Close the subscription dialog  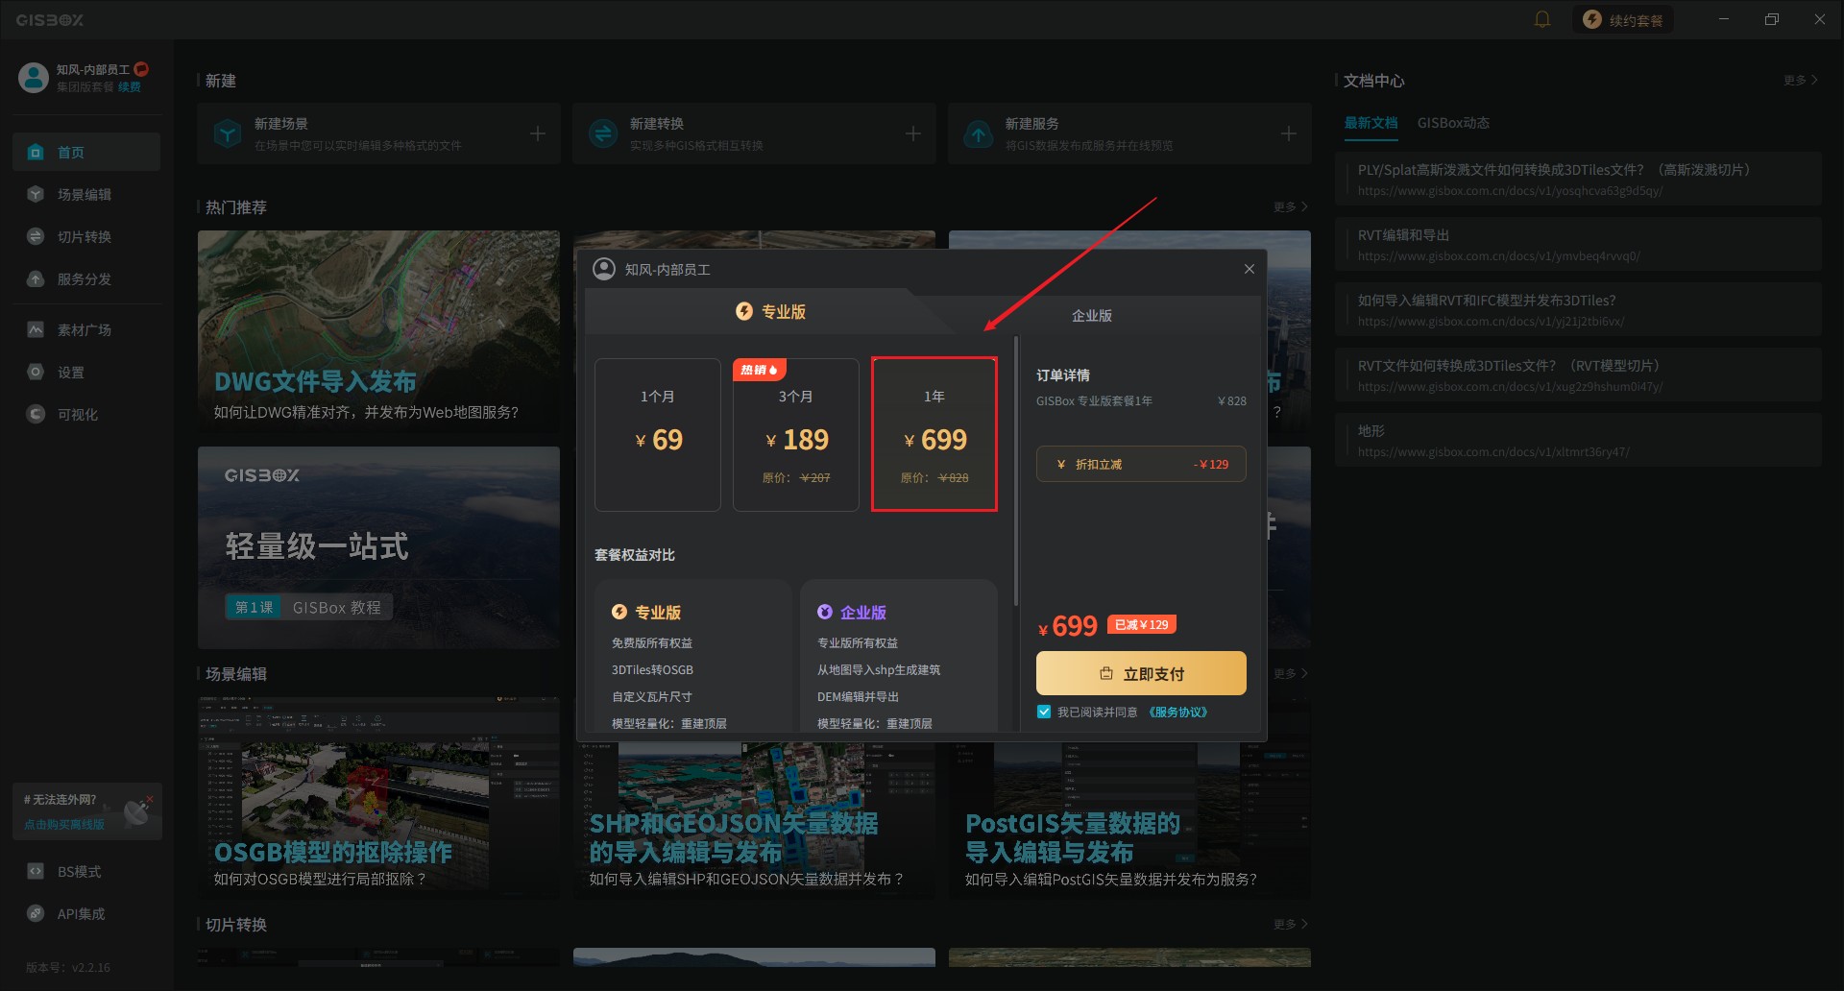[x=1250, y=269]
